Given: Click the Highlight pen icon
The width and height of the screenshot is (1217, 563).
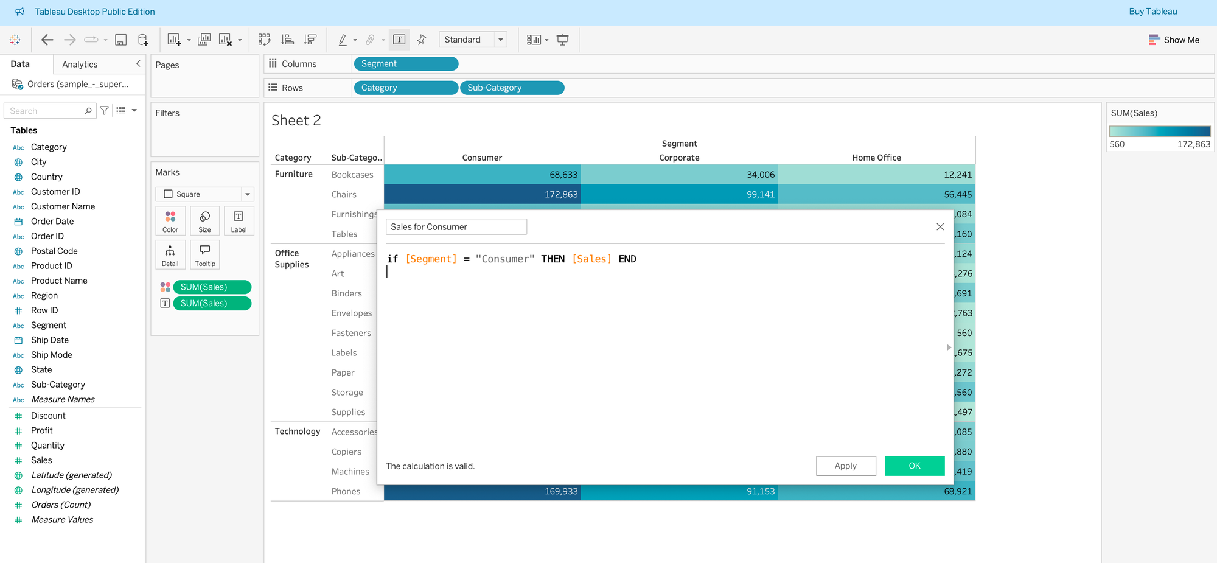Looking at the screenshot, I should pos(343,40).
